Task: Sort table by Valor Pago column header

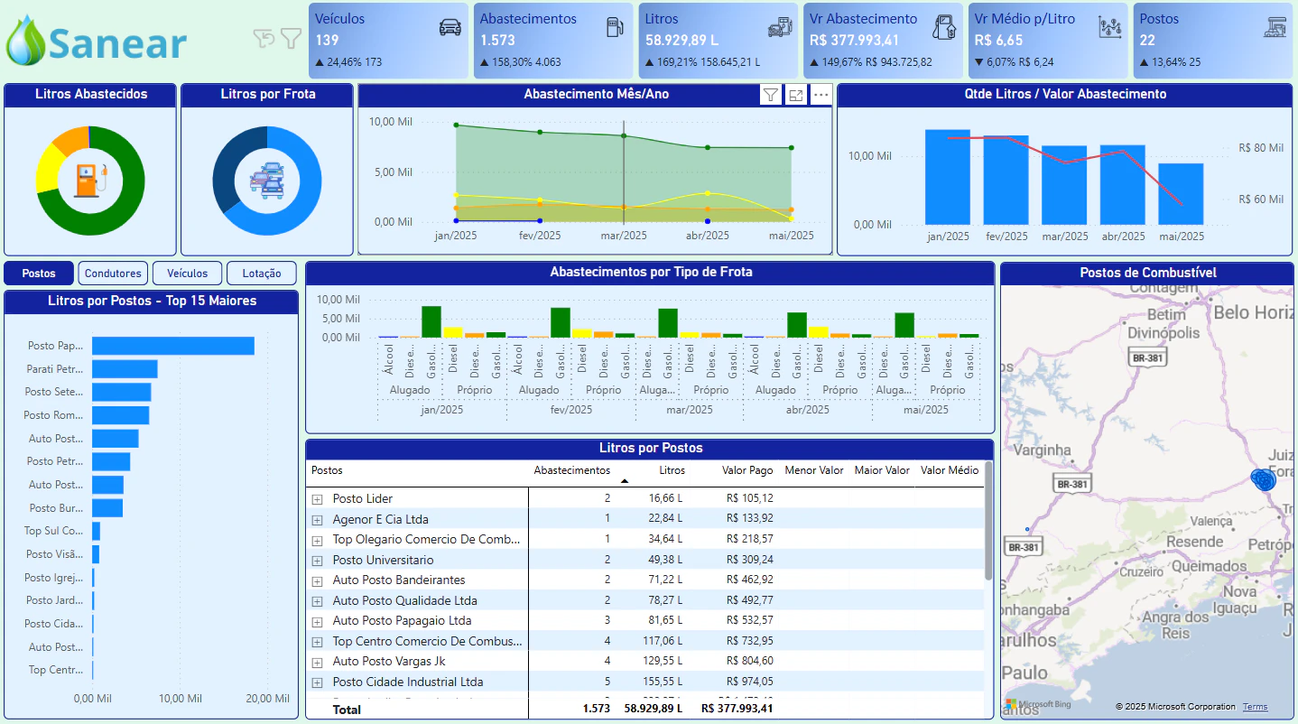Action: [747, 470]
